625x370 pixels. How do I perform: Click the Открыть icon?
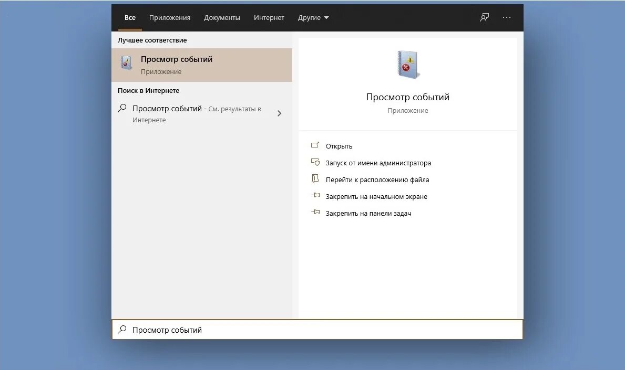315,145
